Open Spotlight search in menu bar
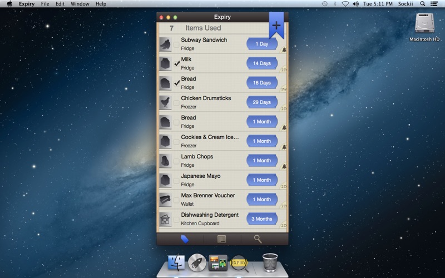The height and width of the screenshot is (278, 445). (423, 4)
